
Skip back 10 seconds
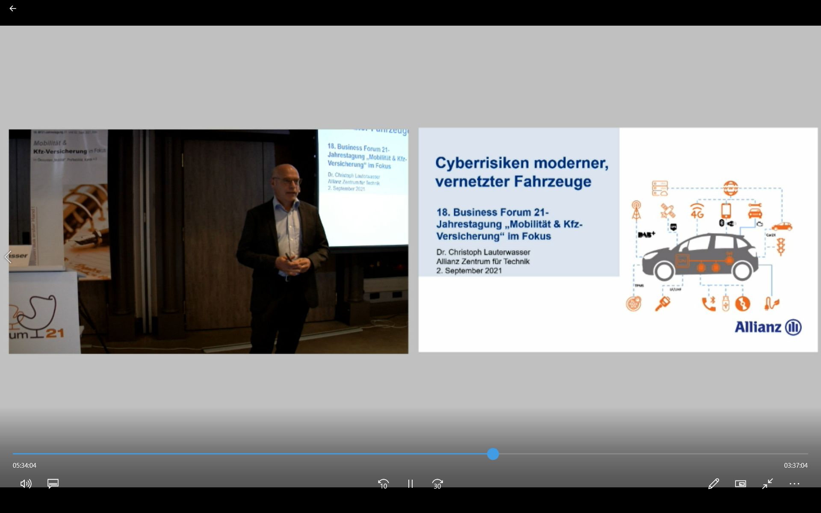[383, 484]
